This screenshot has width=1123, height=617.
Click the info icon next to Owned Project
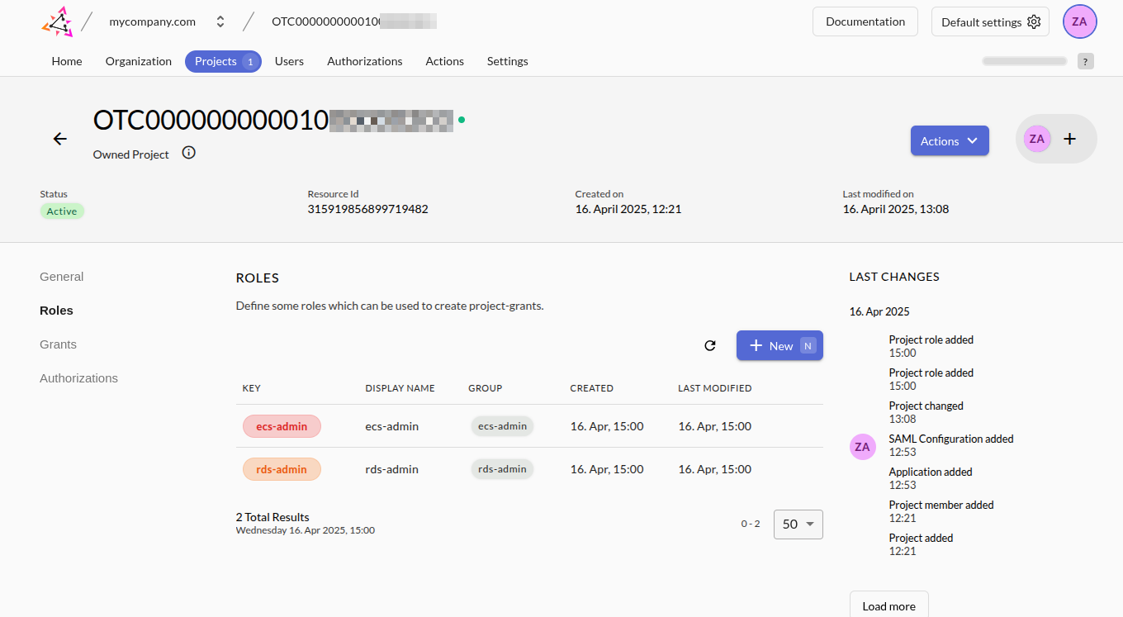(x=189, y=153)
